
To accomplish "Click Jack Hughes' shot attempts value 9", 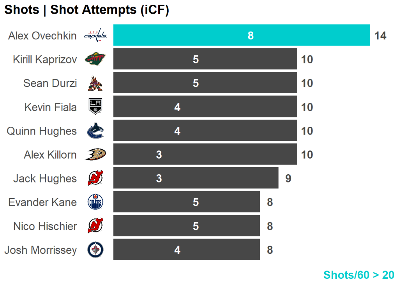I will click(288, 179).
